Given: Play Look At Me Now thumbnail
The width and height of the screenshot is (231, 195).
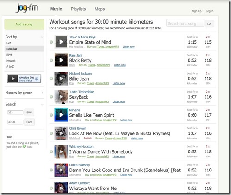Looking at the screenshot, I should 61,133.
